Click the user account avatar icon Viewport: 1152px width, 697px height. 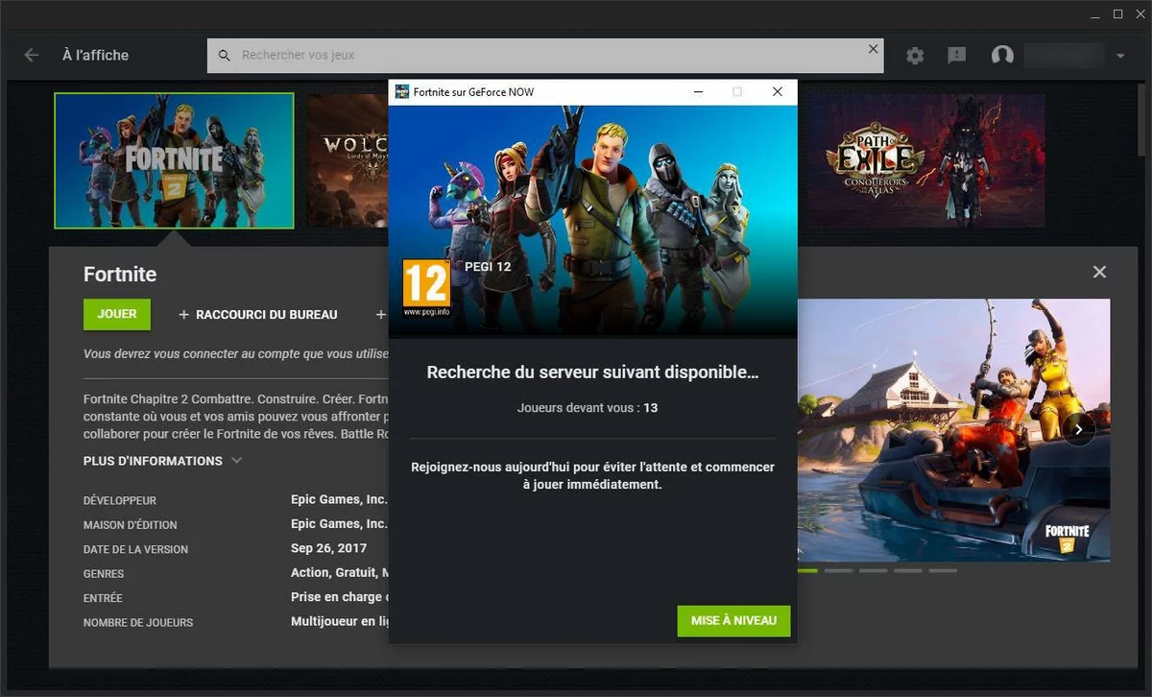[1002, 56]
